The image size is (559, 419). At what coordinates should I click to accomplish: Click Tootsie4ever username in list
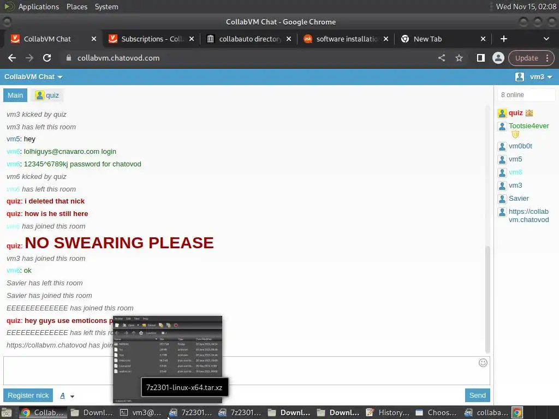[x=528, y=126]
